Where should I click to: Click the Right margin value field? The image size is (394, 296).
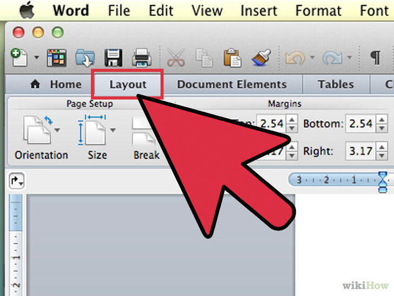(360, 151)
